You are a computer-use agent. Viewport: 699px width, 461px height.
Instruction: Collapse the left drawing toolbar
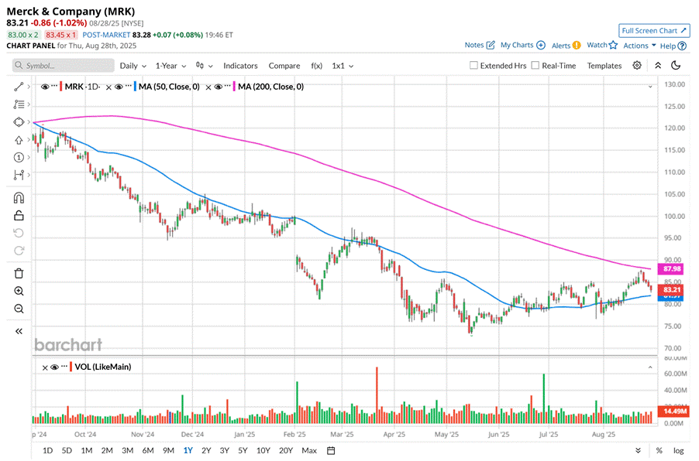(x=19, y=331)
